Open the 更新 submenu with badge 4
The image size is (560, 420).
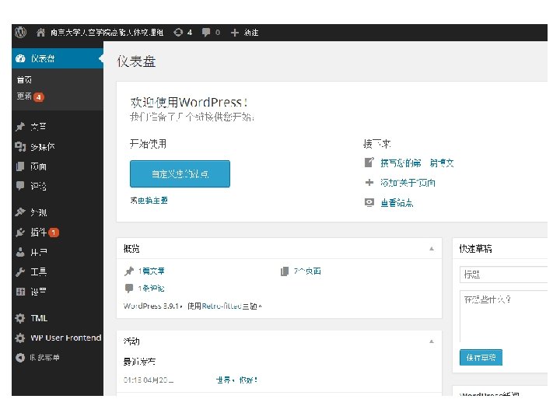point(30,96)
